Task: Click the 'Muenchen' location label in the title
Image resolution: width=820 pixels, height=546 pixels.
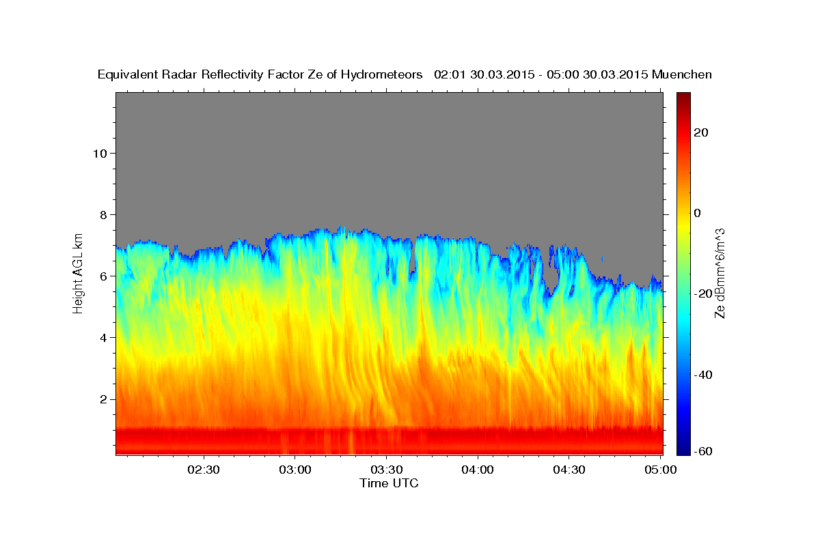Action: [x=682, y=74]
